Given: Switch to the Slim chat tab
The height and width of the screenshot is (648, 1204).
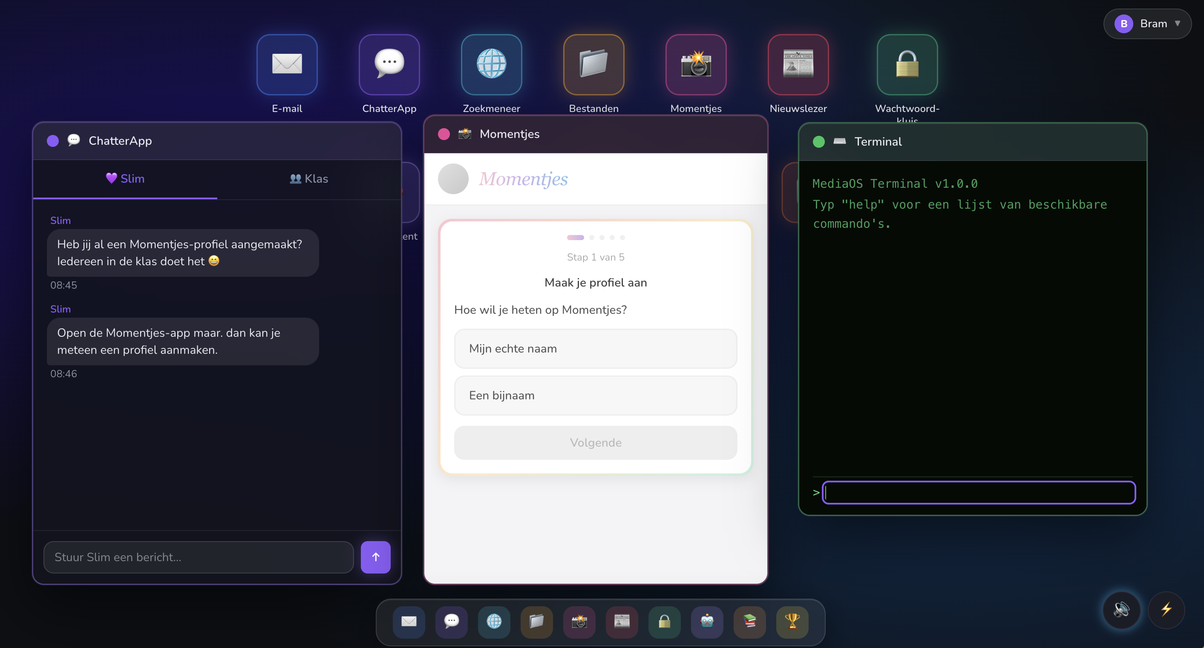Looking at the screenshot, I should click(125, 179).
